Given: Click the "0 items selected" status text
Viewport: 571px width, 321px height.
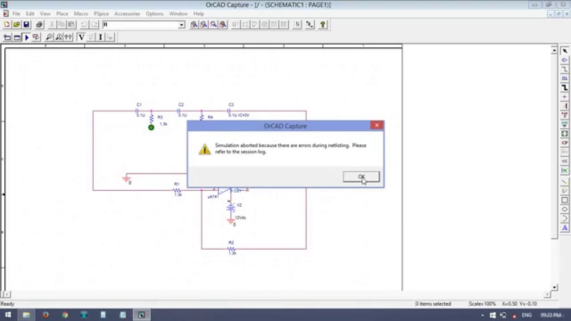Looking at the screenshot, I should (433, 304).
